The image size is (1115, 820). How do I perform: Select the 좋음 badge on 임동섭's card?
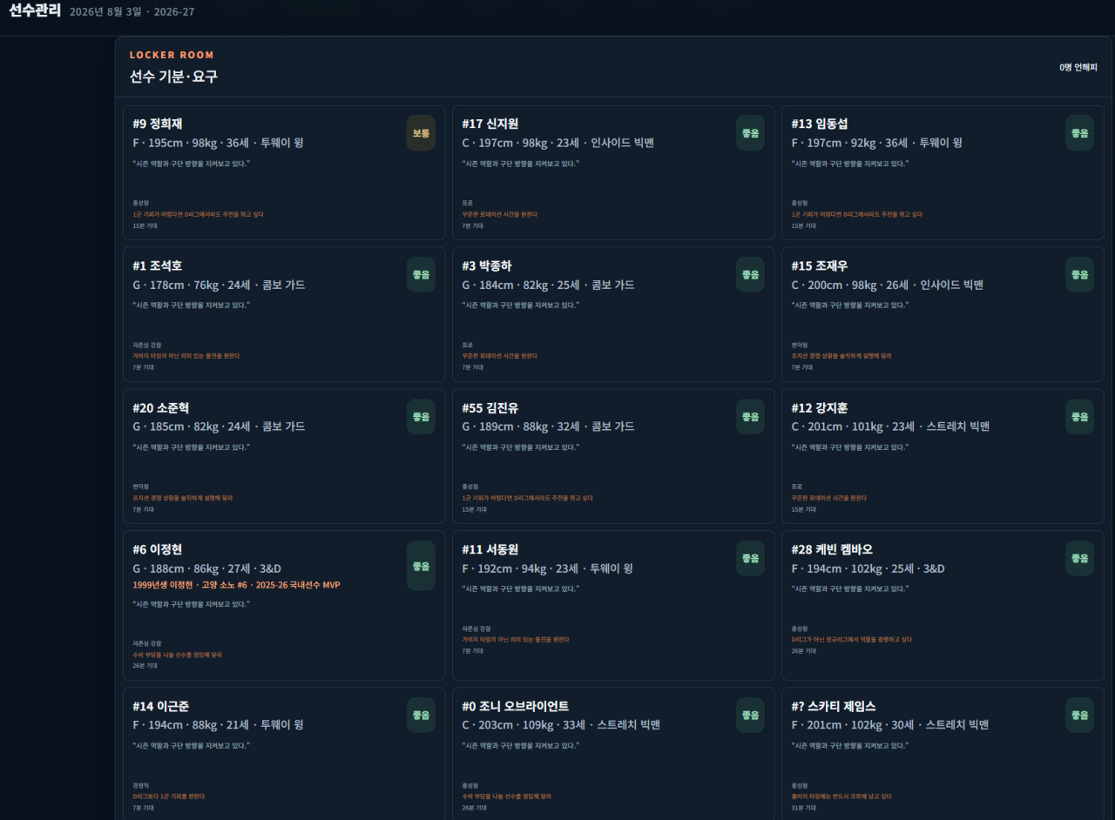(x=1079, y=133)
